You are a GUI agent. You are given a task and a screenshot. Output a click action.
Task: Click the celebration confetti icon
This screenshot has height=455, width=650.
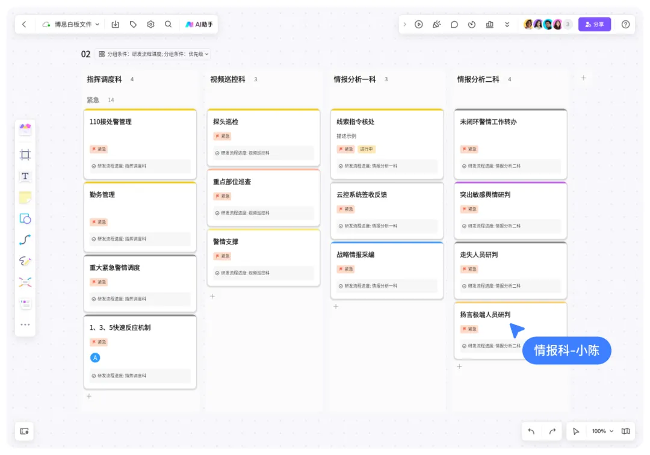[436, 25]
